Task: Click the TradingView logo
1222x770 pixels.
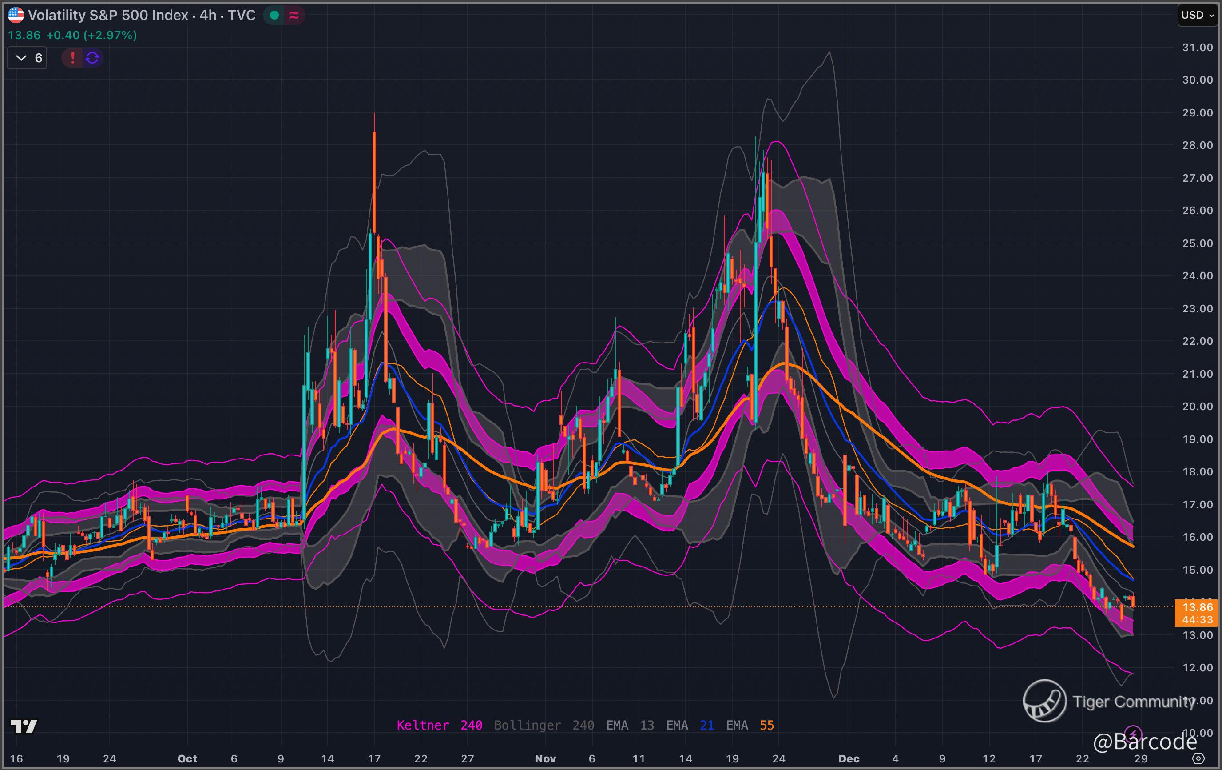Action: [24, 726]
